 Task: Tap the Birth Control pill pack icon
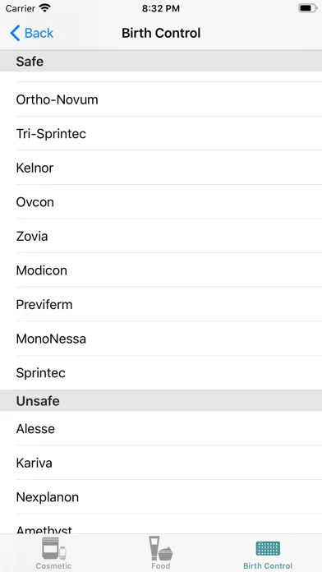[268, 549]
